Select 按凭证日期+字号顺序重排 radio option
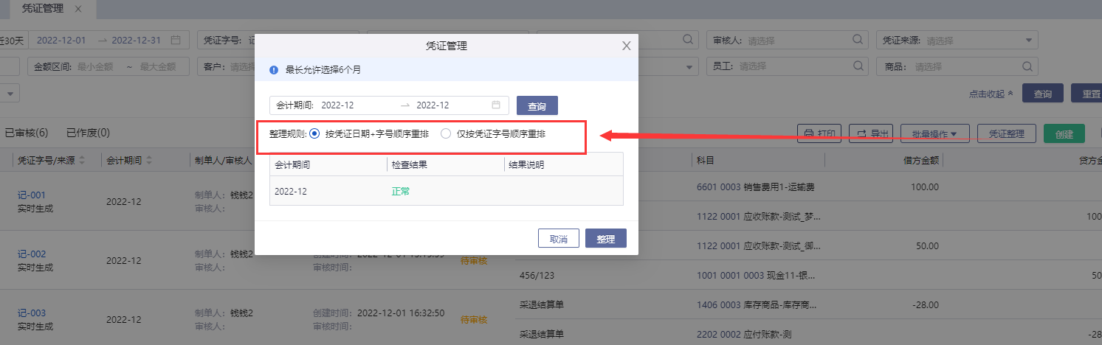The image size is (1102, 345). pyautogui.click(x=314, y=134)
